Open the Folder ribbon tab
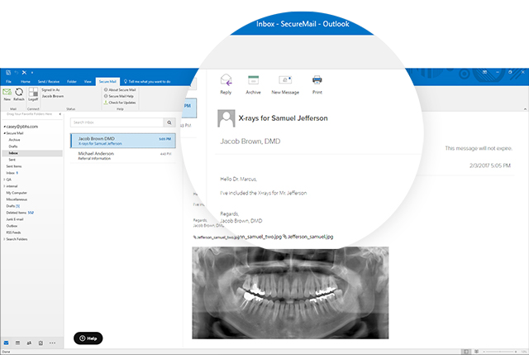The width and height of the screenshot is (529, 355). point(72,81)
